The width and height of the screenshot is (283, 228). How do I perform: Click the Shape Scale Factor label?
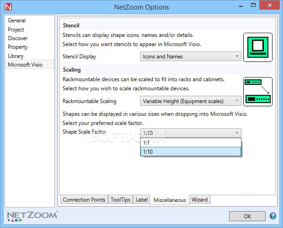point(84,132)
